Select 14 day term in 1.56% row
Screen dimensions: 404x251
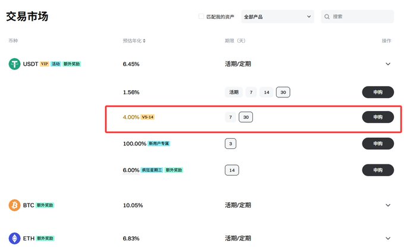pos(267,92)
